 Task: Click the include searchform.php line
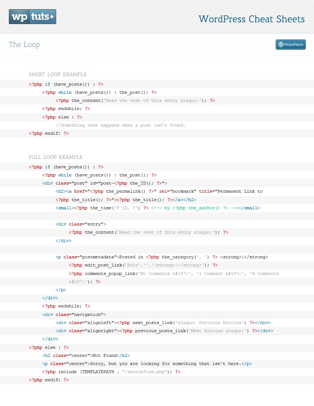tap(111, 372)
